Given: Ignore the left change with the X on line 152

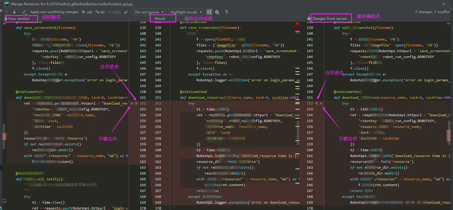Looking at the screenshot, I should [132, 103].
